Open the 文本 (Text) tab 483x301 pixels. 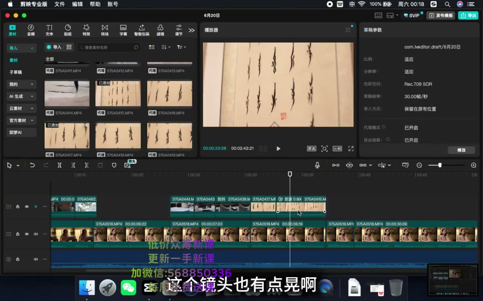pyautogui.click(x=49, y=30)
